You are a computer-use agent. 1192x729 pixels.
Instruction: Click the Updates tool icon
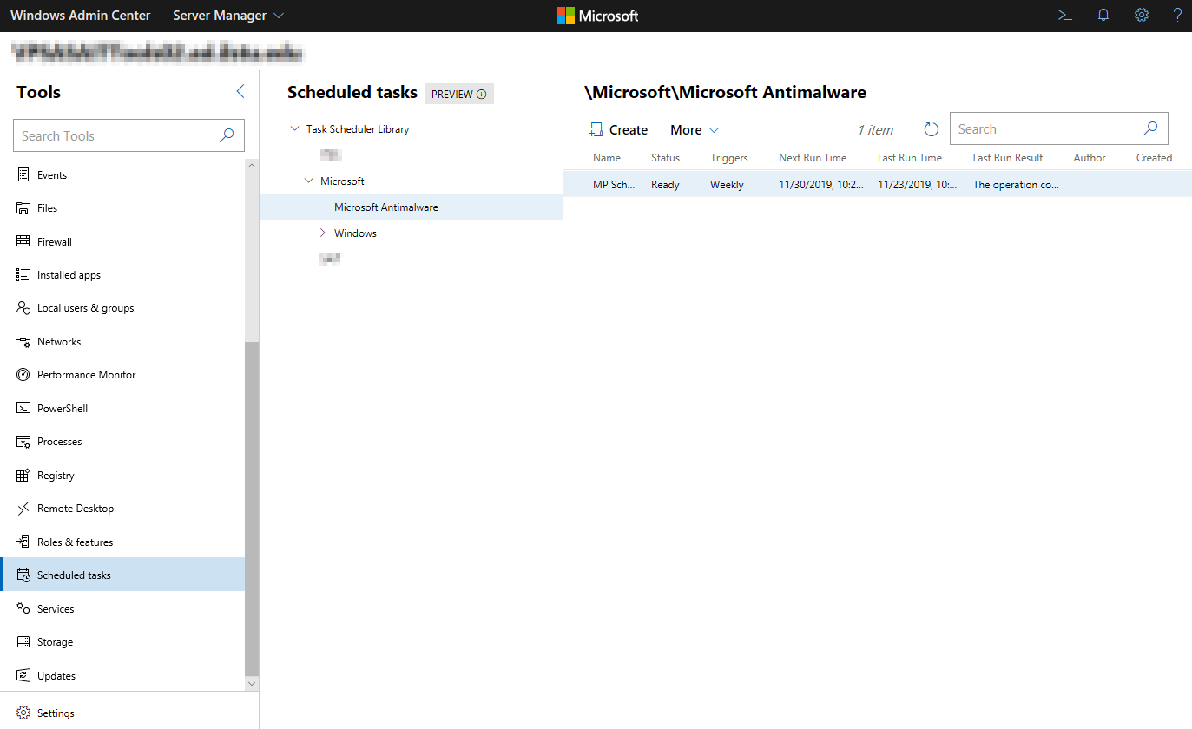pyautogui.click(x=23, y=676)
